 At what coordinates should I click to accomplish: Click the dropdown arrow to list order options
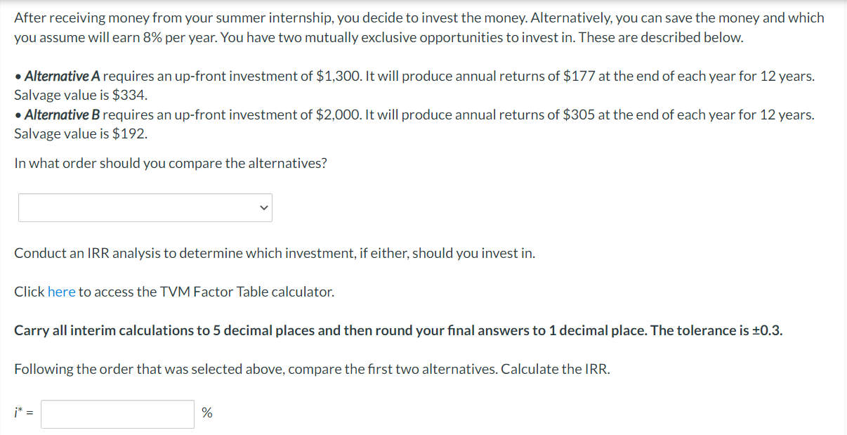point(263,207)
